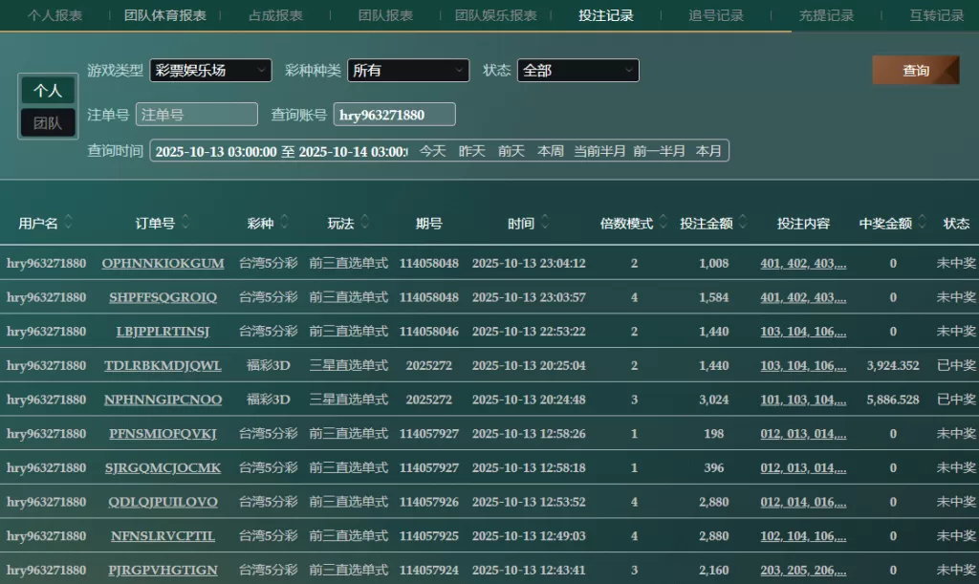Open the 游戏类型 dropdown showing 彩票娱乐场
979x584 pixels.
pos(210,71)
